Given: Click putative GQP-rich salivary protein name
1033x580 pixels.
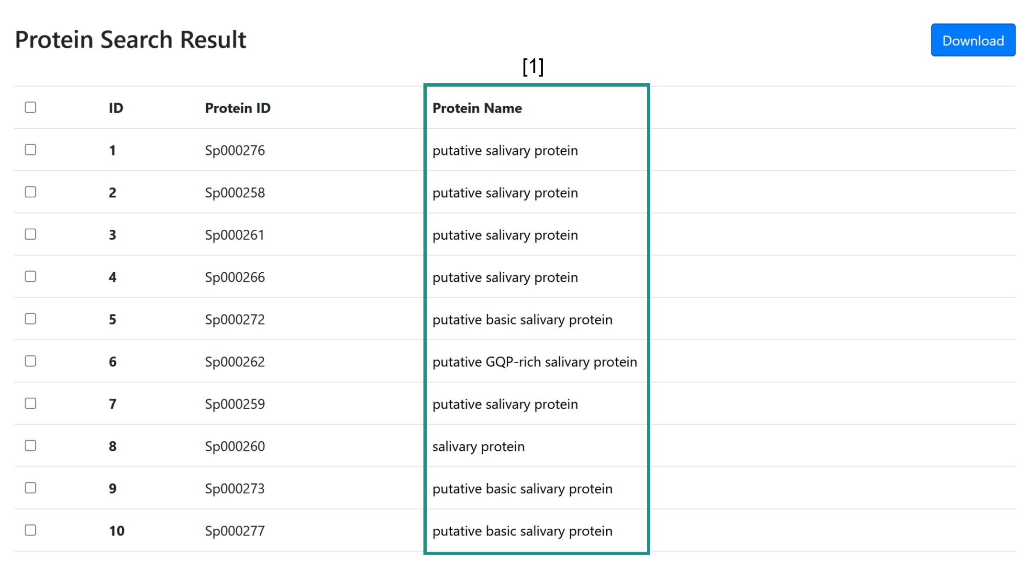Looking at the screenshot, I should [x=535, y=362].
